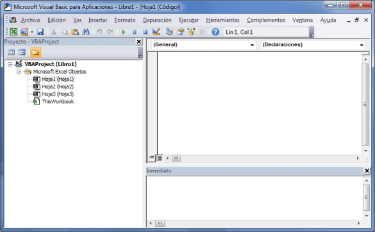Run macro with green play icon
375x232 pixels.
point(124,32)
